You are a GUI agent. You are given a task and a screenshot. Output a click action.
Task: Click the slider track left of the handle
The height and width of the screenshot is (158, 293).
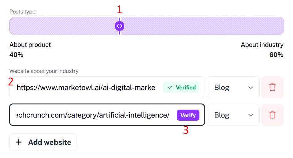click(x=61, y=26)
